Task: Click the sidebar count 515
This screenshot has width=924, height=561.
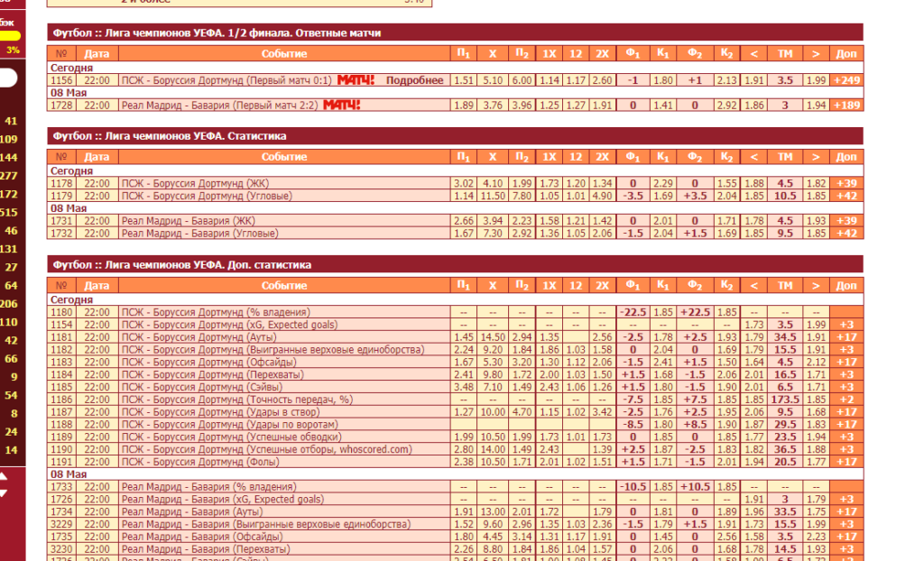Action: click(x=9, y=212)
